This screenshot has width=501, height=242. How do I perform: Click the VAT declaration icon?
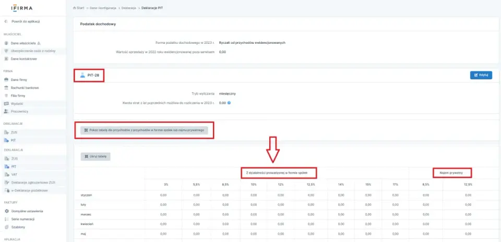click(6, 175)
